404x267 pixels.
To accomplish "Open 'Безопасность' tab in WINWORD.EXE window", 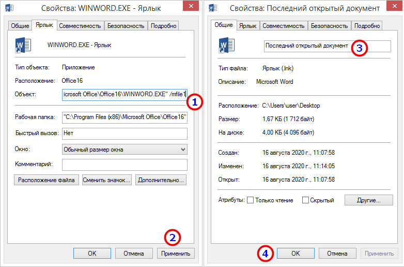I will point(126,26).
